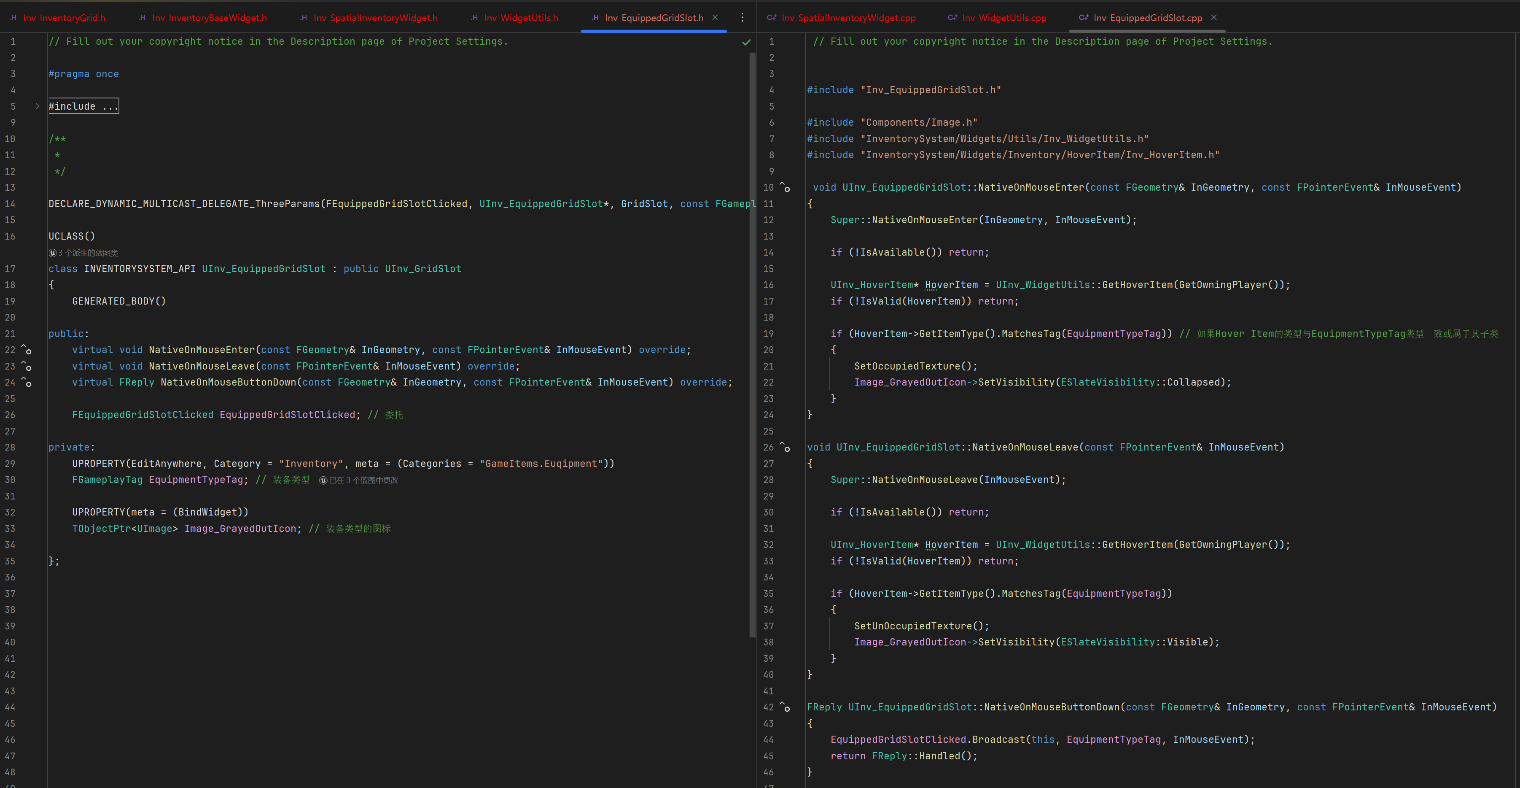Close the Inv_EquippedGridSlot.cpp tab
Image resolution: width=1520 pixels, height=788 pixels.
[1214, 18]
